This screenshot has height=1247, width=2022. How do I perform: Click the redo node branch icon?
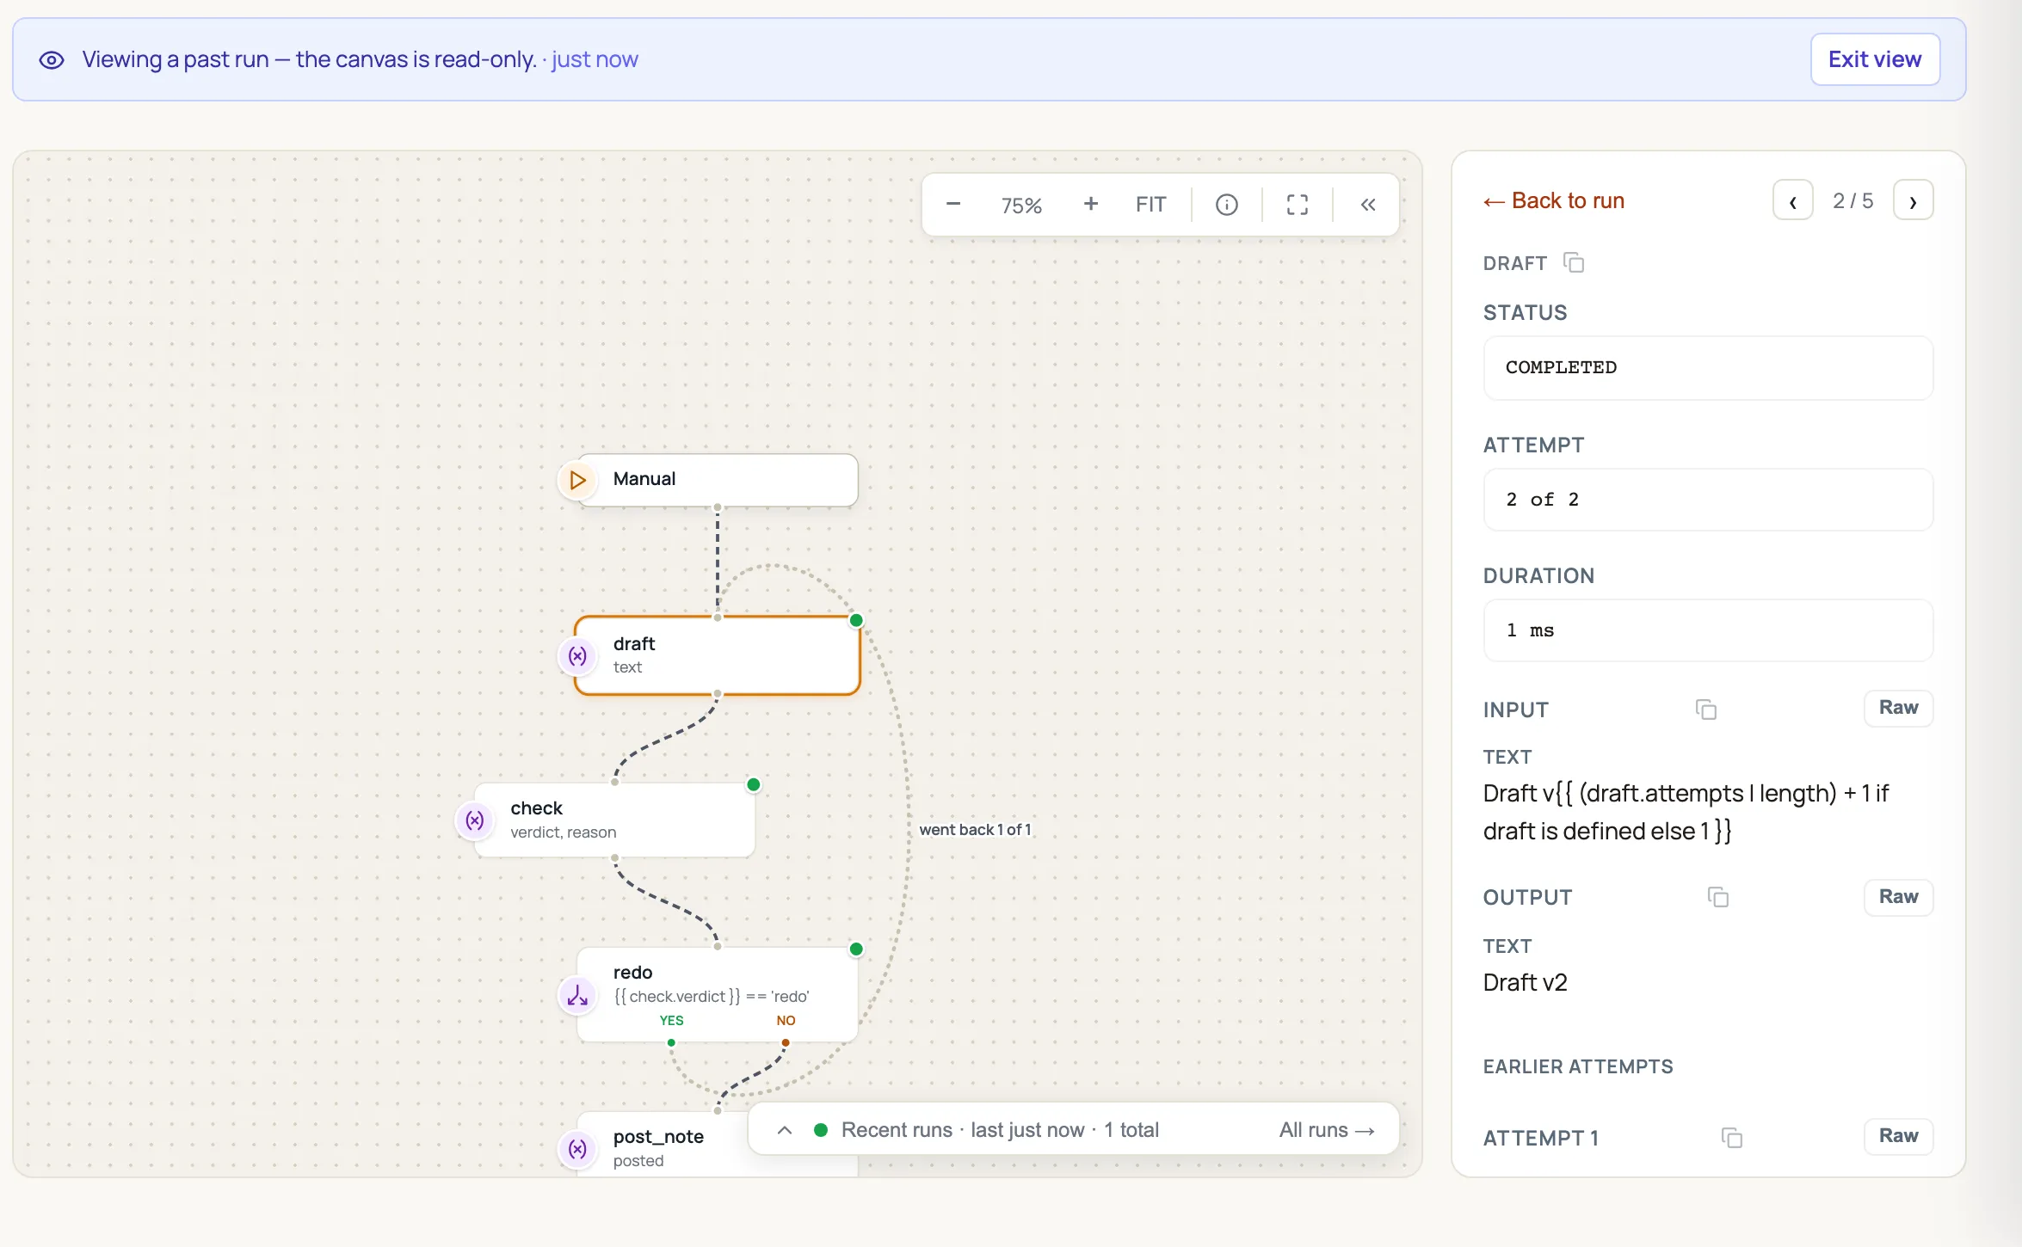pyautogui.click(x=577, y=996)
